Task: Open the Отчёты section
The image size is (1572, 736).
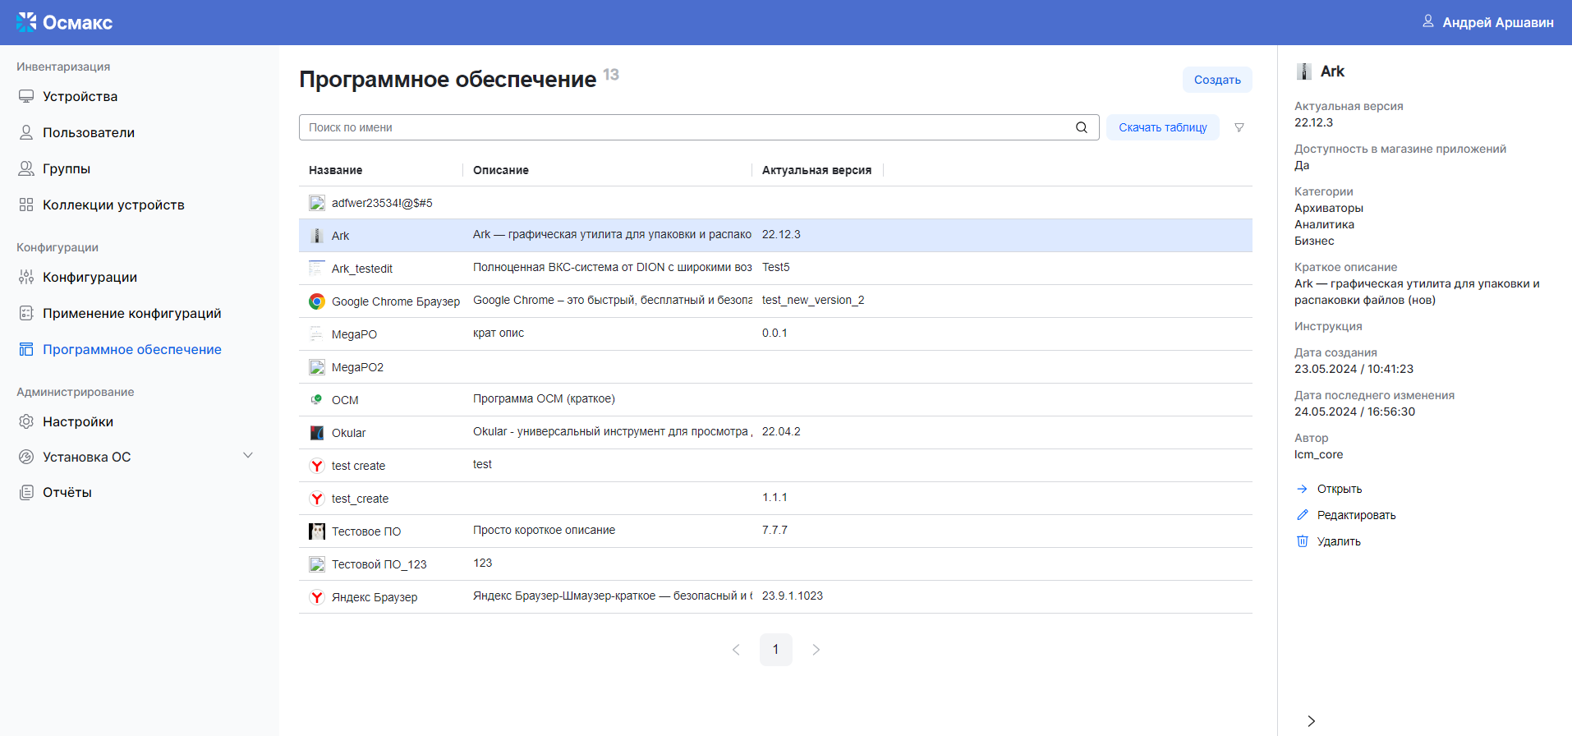Action: [67, 492]
